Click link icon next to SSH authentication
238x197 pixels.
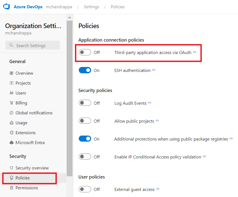(x=154, y=70)
